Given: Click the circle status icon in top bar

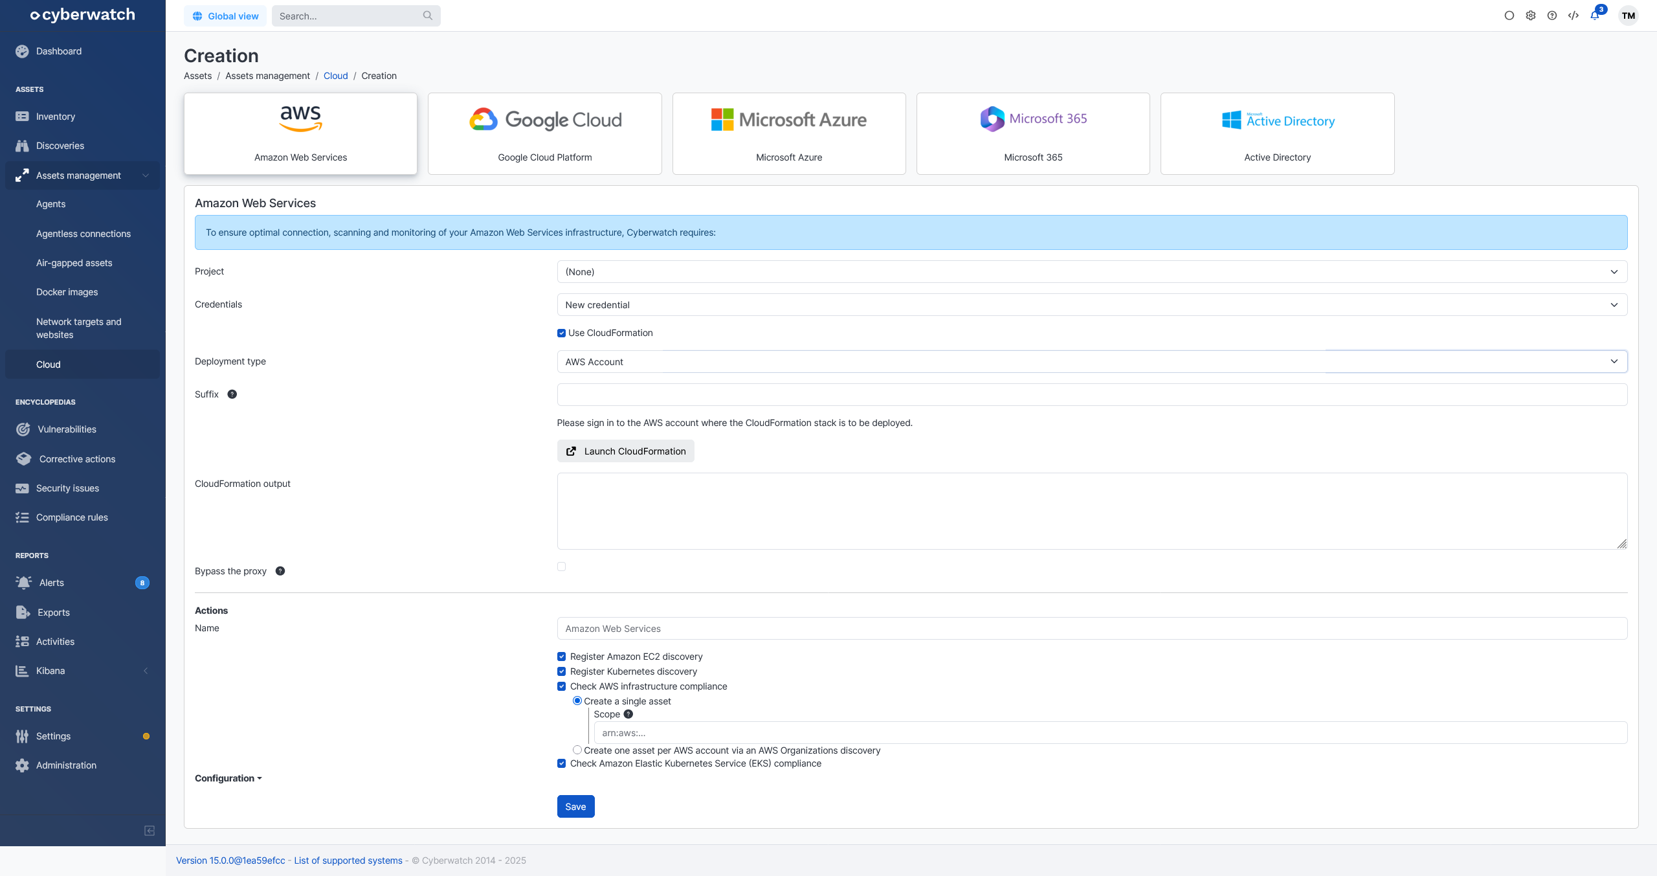Looking at the screenshot, I should [1509, 16].
